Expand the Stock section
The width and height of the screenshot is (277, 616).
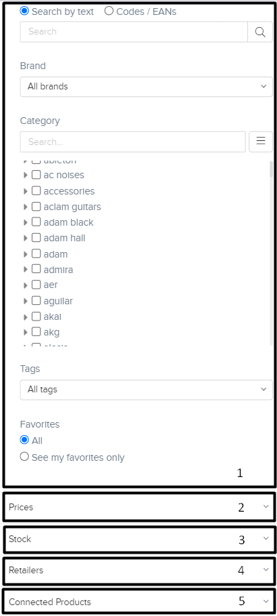139,539
